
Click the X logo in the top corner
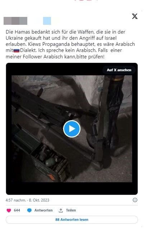135,16
